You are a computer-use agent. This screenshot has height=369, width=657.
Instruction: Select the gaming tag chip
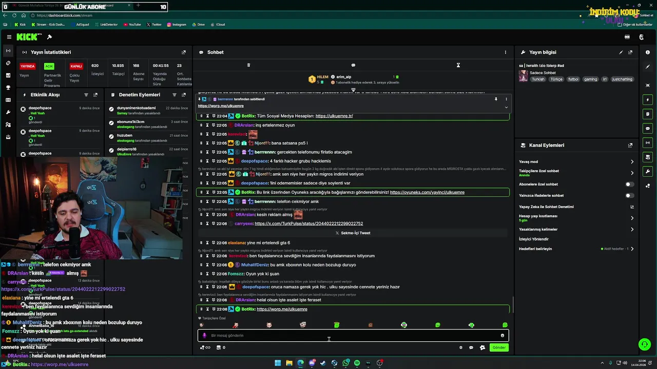coord(591,79)
